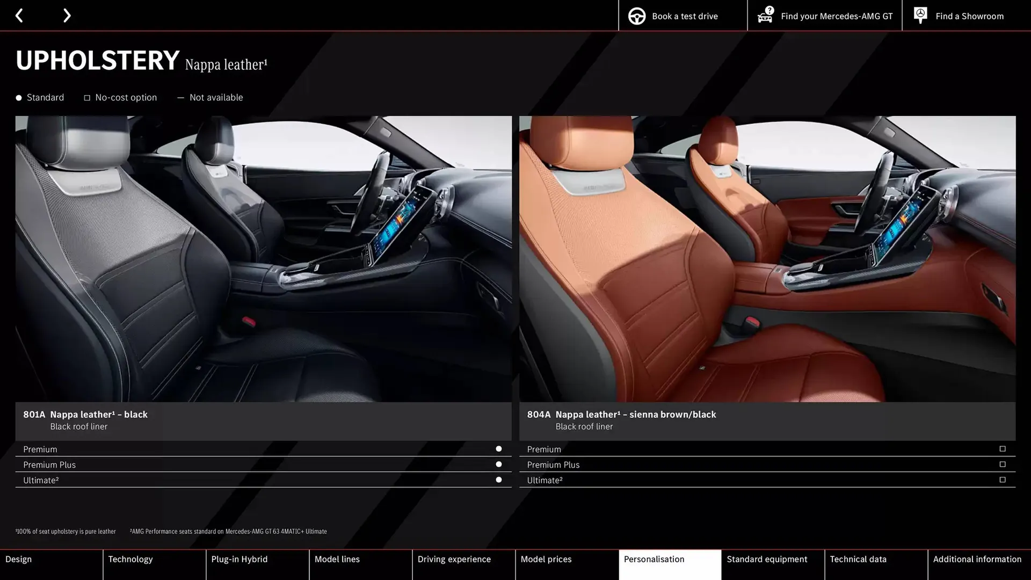Go to the previous page arrow
The width and height of the screenshot is (1031, 580).
19,16
